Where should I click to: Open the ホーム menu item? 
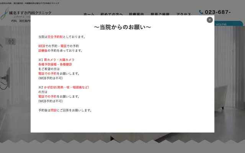[x=89, y=14]
